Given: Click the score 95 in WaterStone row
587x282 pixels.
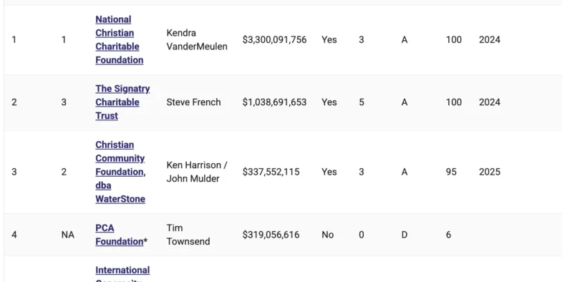Looking at the screenshot, I should coord(451,172).
